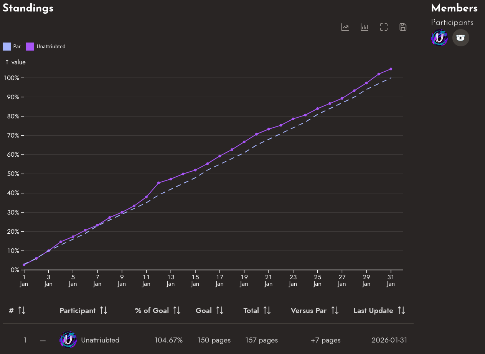
Task: Select the 157 pages total cell
Action: (x=261, y=340)
